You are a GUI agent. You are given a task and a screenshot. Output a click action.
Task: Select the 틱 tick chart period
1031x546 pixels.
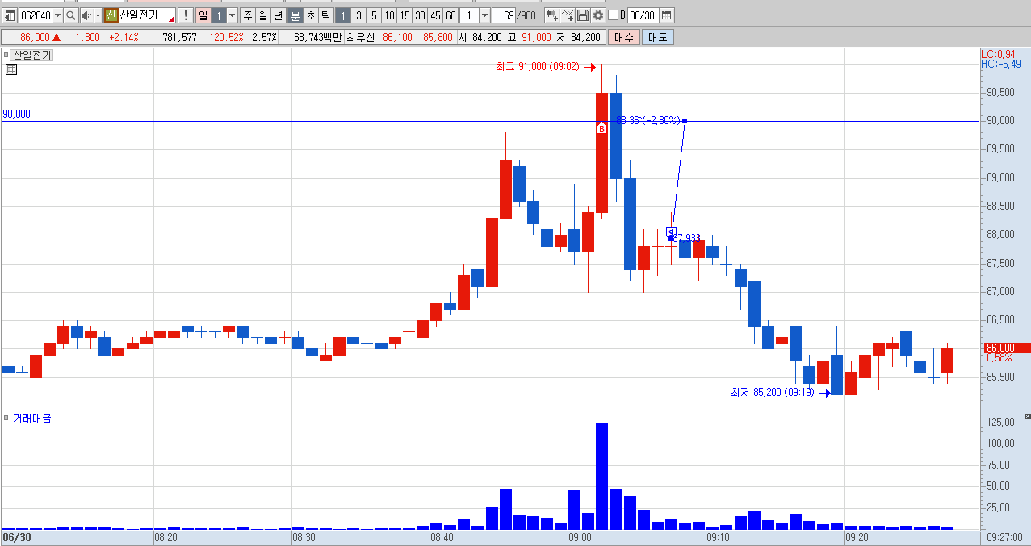point(325,15)
